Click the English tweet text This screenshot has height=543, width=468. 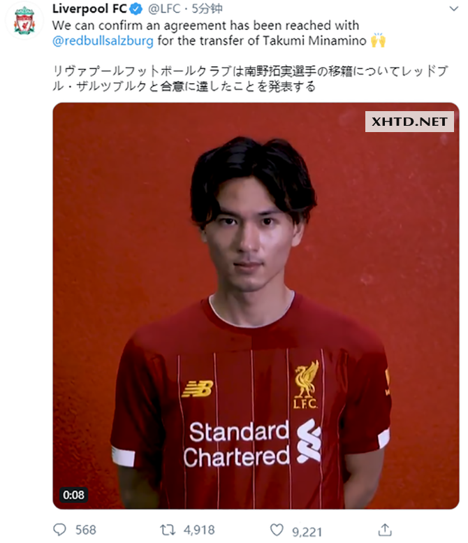click(219, 34)
